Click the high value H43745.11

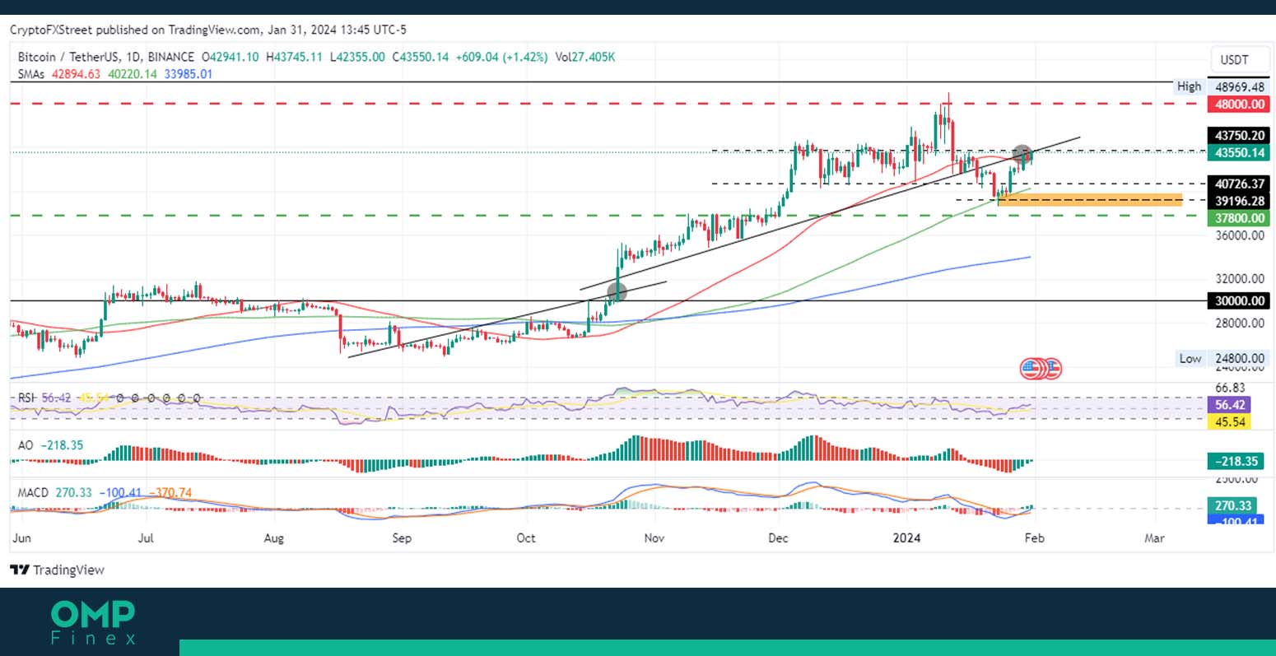[x=294, y=57]
